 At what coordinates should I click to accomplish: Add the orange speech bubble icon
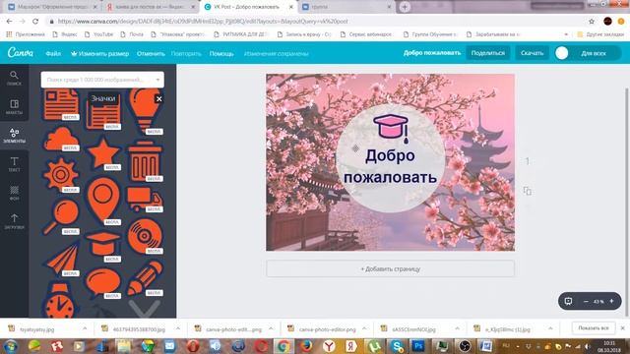(x=103, y=283)
